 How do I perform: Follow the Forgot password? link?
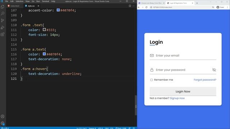205,80
